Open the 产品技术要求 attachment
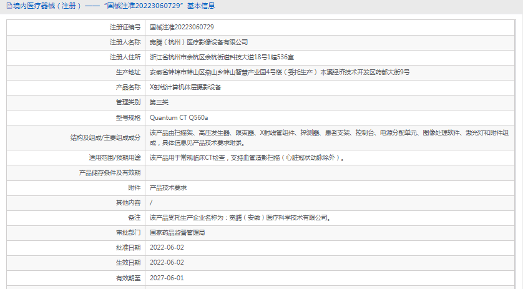The image size is (523, 289). point(168,188)
